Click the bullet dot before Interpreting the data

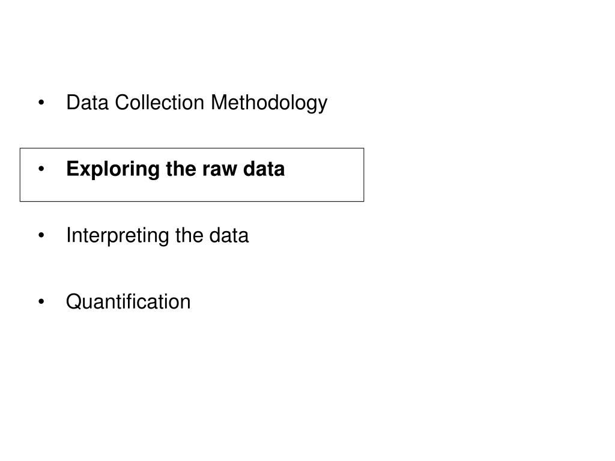tap(41, 237)
